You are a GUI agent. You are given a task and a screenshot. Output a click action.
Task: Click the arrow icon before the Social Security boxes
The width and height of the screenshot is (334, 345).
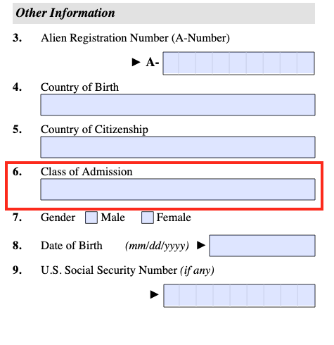click(x=154, y=294)
